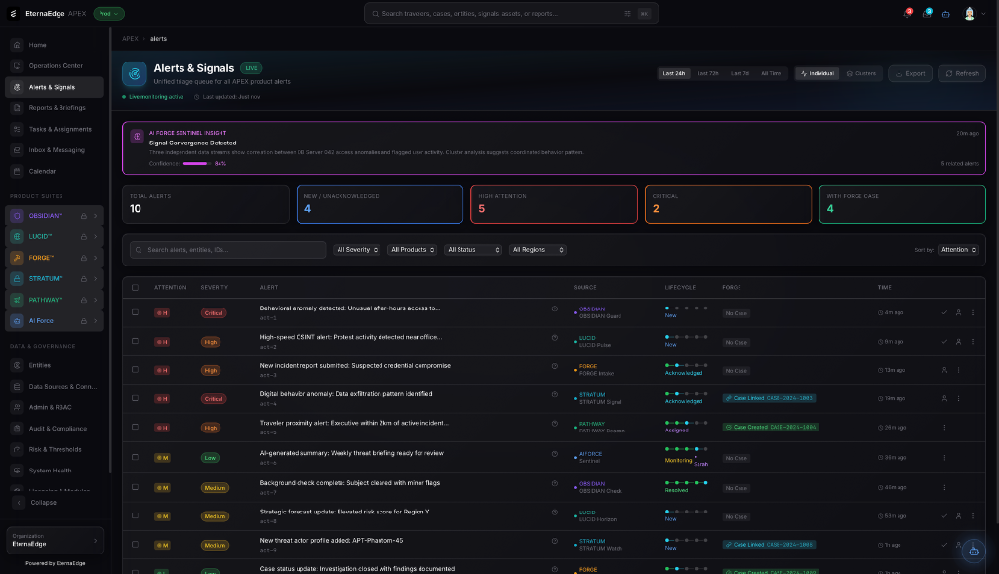Click the AI Force Sentinel Insight icon

click(x=137, y=137)
